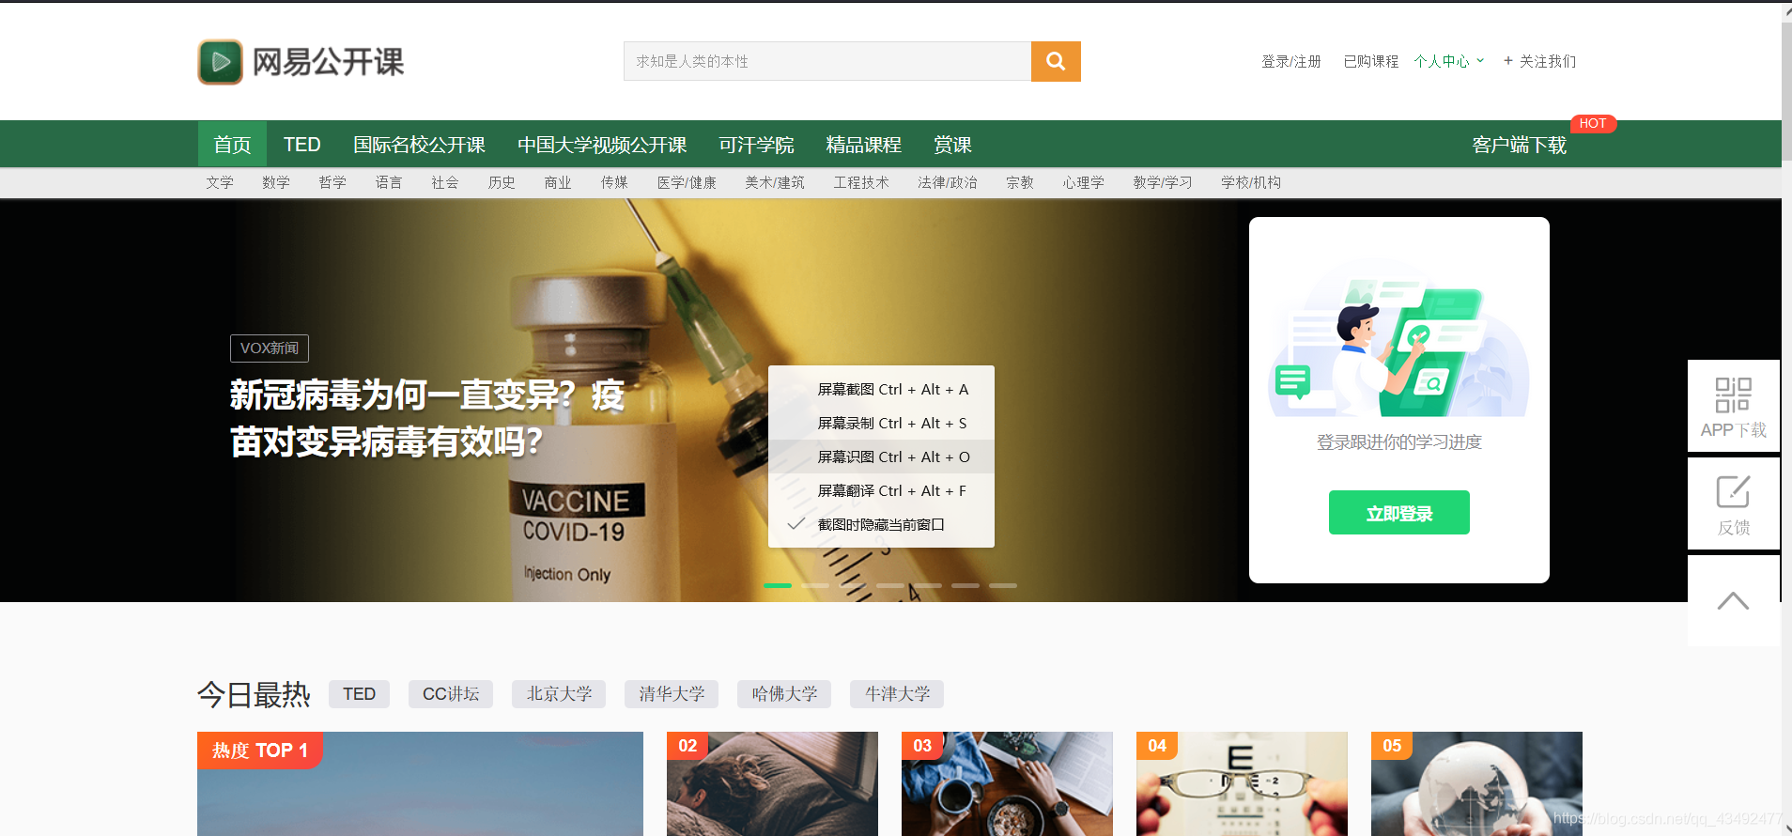Open the 赏课 tab
The width and height of the screenshot is (1792, 836).
coord(952,145)
